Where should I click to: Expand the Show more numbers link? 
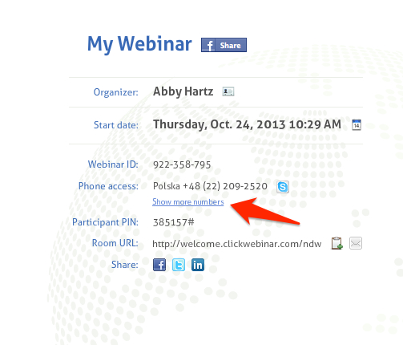pyautogui.click(x=188, y=202)
